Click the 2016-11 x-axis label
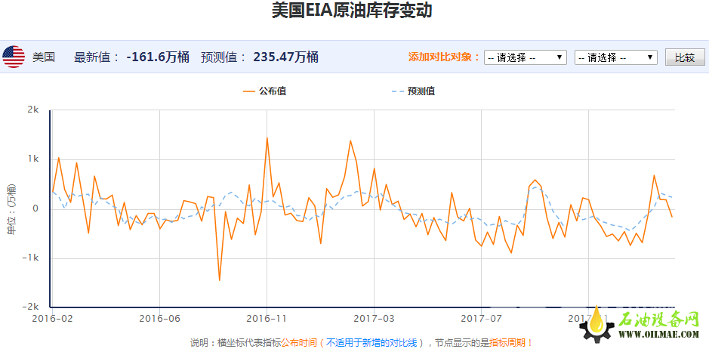This screenshot has height=352, width=709. 267,318
